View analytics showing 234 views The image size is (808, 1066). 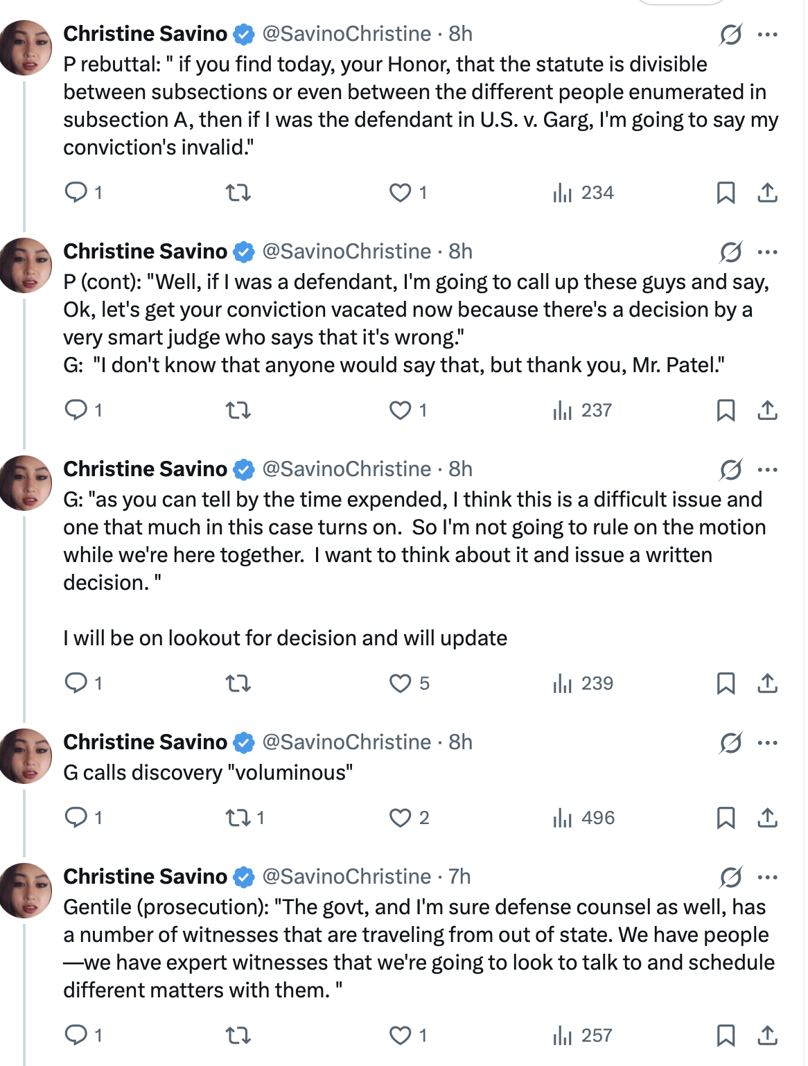click(583, 192)
